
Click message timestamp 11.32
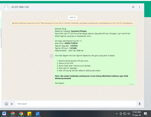(130, 84)
